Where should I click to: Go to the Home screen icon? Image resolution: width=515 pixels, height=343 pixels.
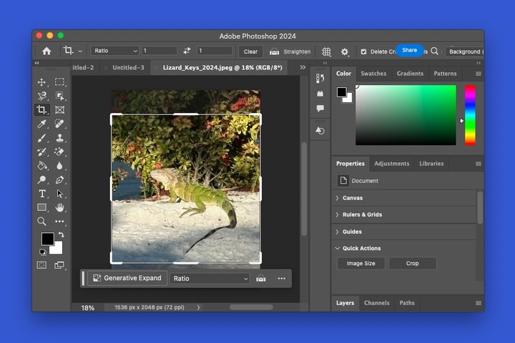pos(46,51)
